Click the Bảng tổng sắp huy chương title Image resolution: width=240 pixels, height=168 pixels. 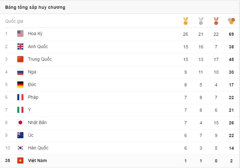[x=35, y=7]
